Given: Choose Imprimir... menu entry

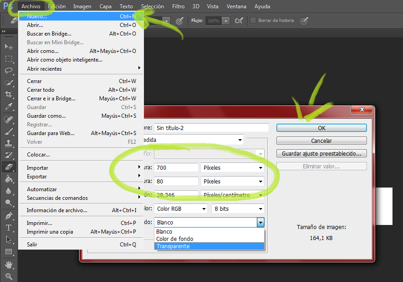Looking at the screenshot, I should pos(81,223).
